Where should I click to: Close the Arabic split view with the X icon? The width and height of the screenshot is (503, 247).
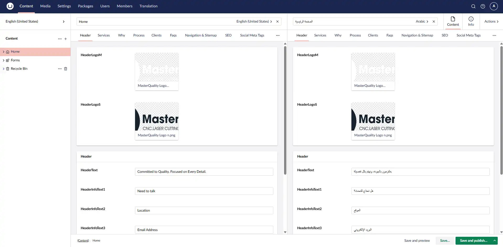pyautogui.click(x=434, y=22)
